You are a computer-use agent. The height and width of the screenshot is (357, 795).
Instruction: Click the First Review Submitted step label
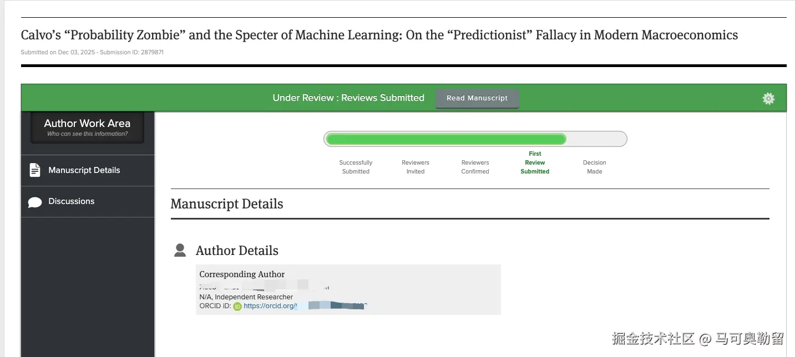tap(535, 162)
